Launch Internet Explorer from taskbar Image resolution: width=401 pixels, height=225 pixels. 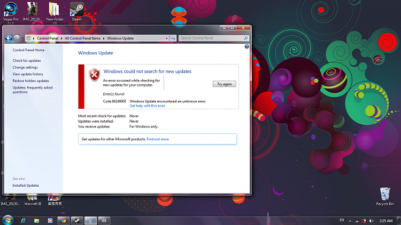pyautogui.click(x=24, y=221)
